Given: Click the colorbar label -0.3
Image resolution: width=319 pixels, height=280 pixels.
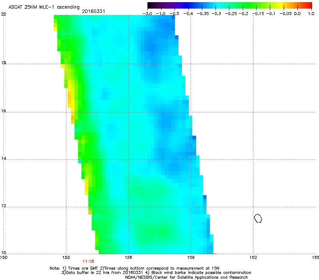Looking at the screenshot, I should coord(216,14).
